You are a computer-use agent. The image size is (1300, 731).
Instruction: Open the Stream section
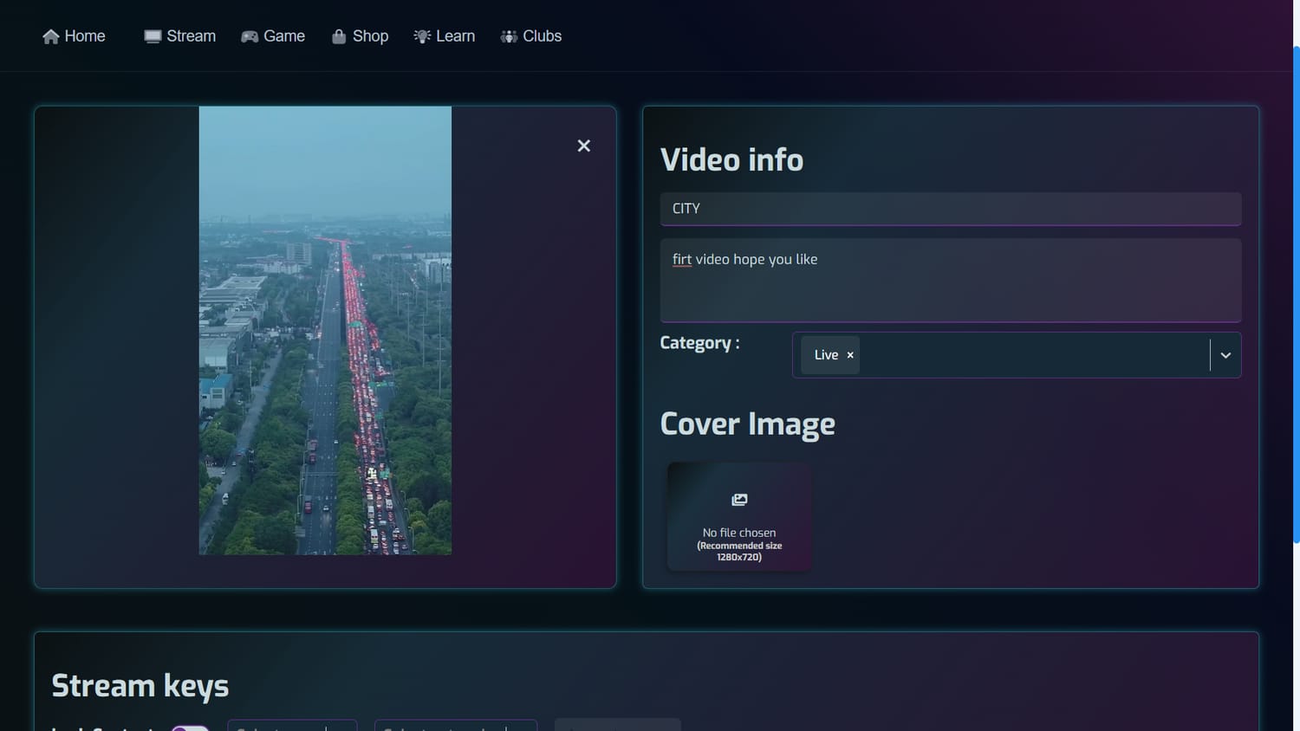pyautogui.click(x=179, y=36)
